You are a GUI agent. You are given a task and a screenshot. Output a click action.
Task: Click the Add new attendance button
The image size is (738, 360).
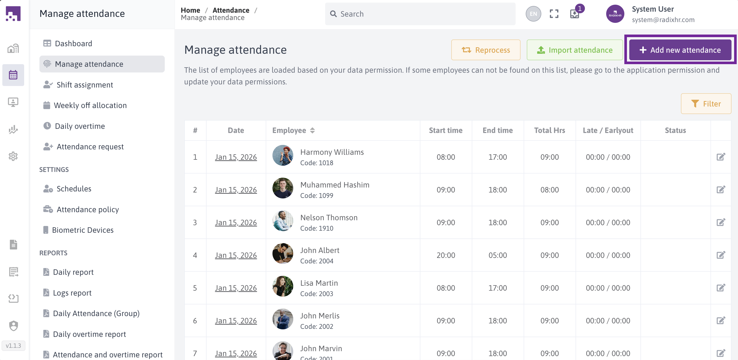(x=680, y=50)
